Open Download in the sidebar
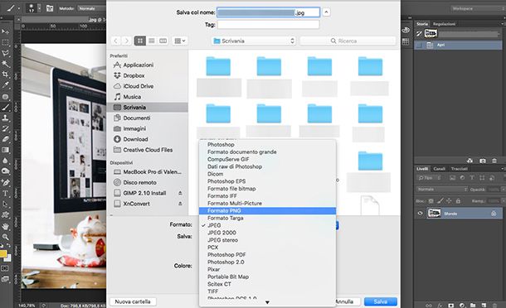The image size is (506, 308). point(147,139)
